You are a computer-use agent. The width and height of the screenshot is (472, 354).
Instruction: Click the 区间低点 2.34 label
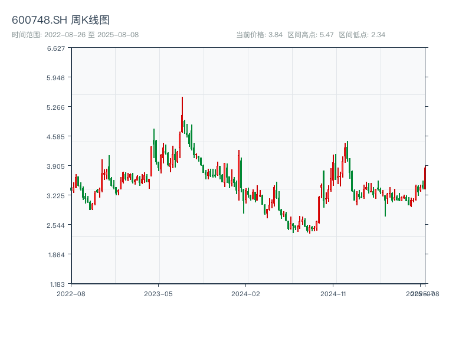click(362, 35)
